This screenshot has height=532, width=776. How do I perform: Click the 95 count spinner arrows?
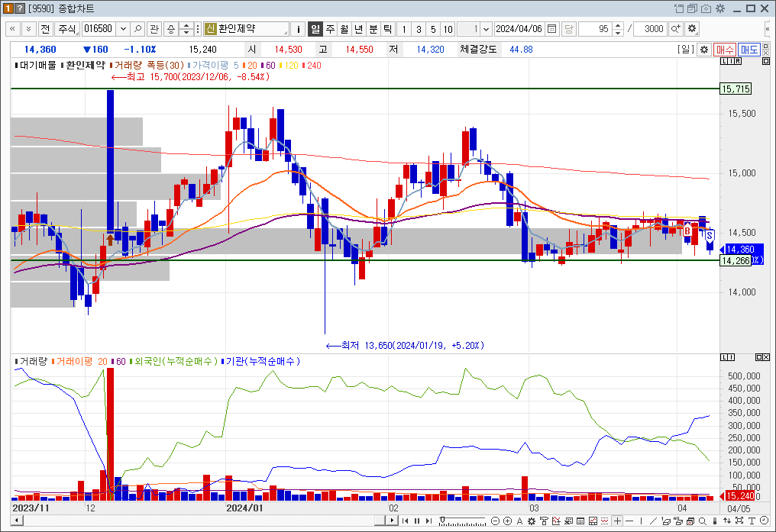[618, 29]
